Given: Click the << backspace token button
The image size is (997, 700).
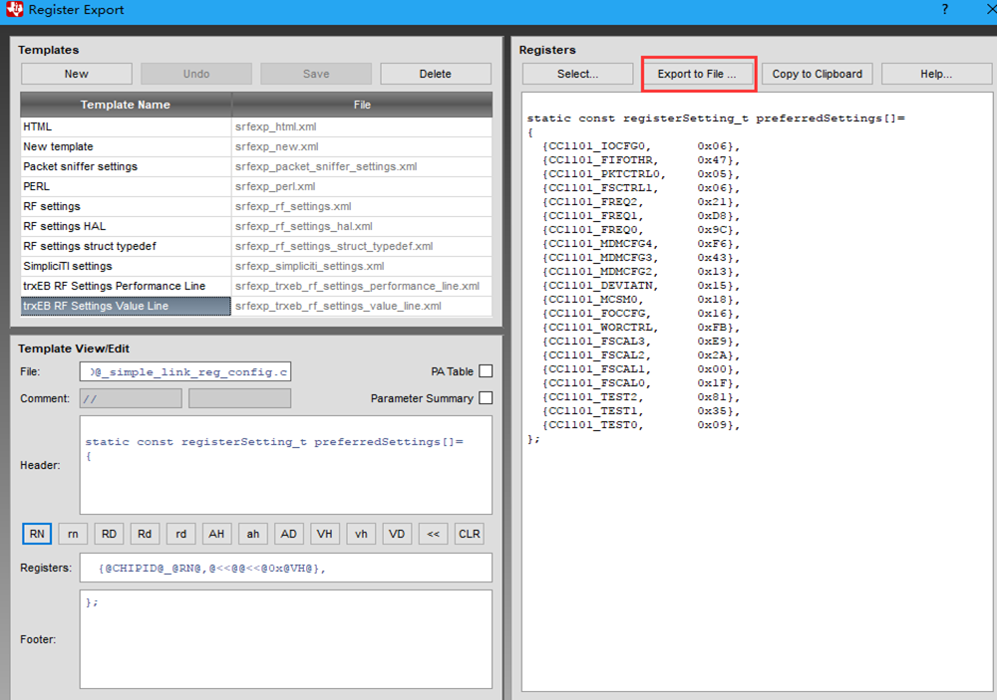Looking at the screenshot, I should coord(433,534).
